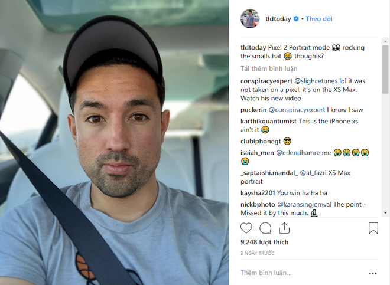Viewport: 390px width, 285px height.
Task: Load more comments via Tải thêm bình luận
Action: coord(269,68)
